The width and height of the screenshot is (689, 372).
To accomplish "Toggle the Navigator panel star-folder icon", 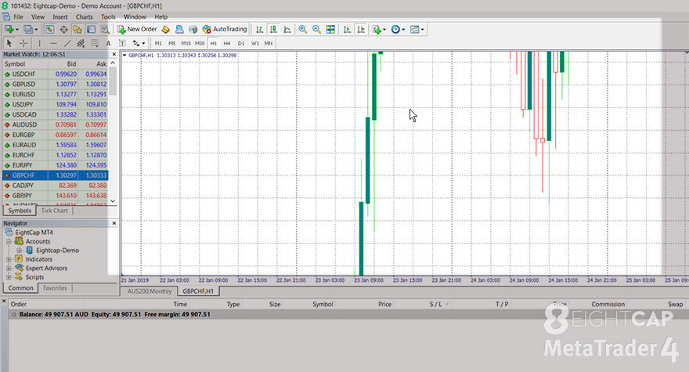I will point(78,30).
